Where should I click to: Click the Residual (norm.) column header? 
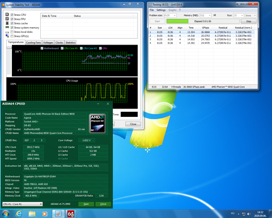(x=243, y=28)
